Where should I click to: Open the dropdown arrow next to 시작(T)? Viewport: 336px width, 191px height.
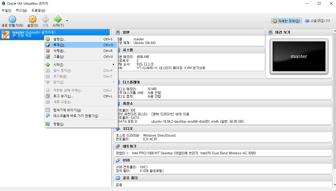(67, 21)
